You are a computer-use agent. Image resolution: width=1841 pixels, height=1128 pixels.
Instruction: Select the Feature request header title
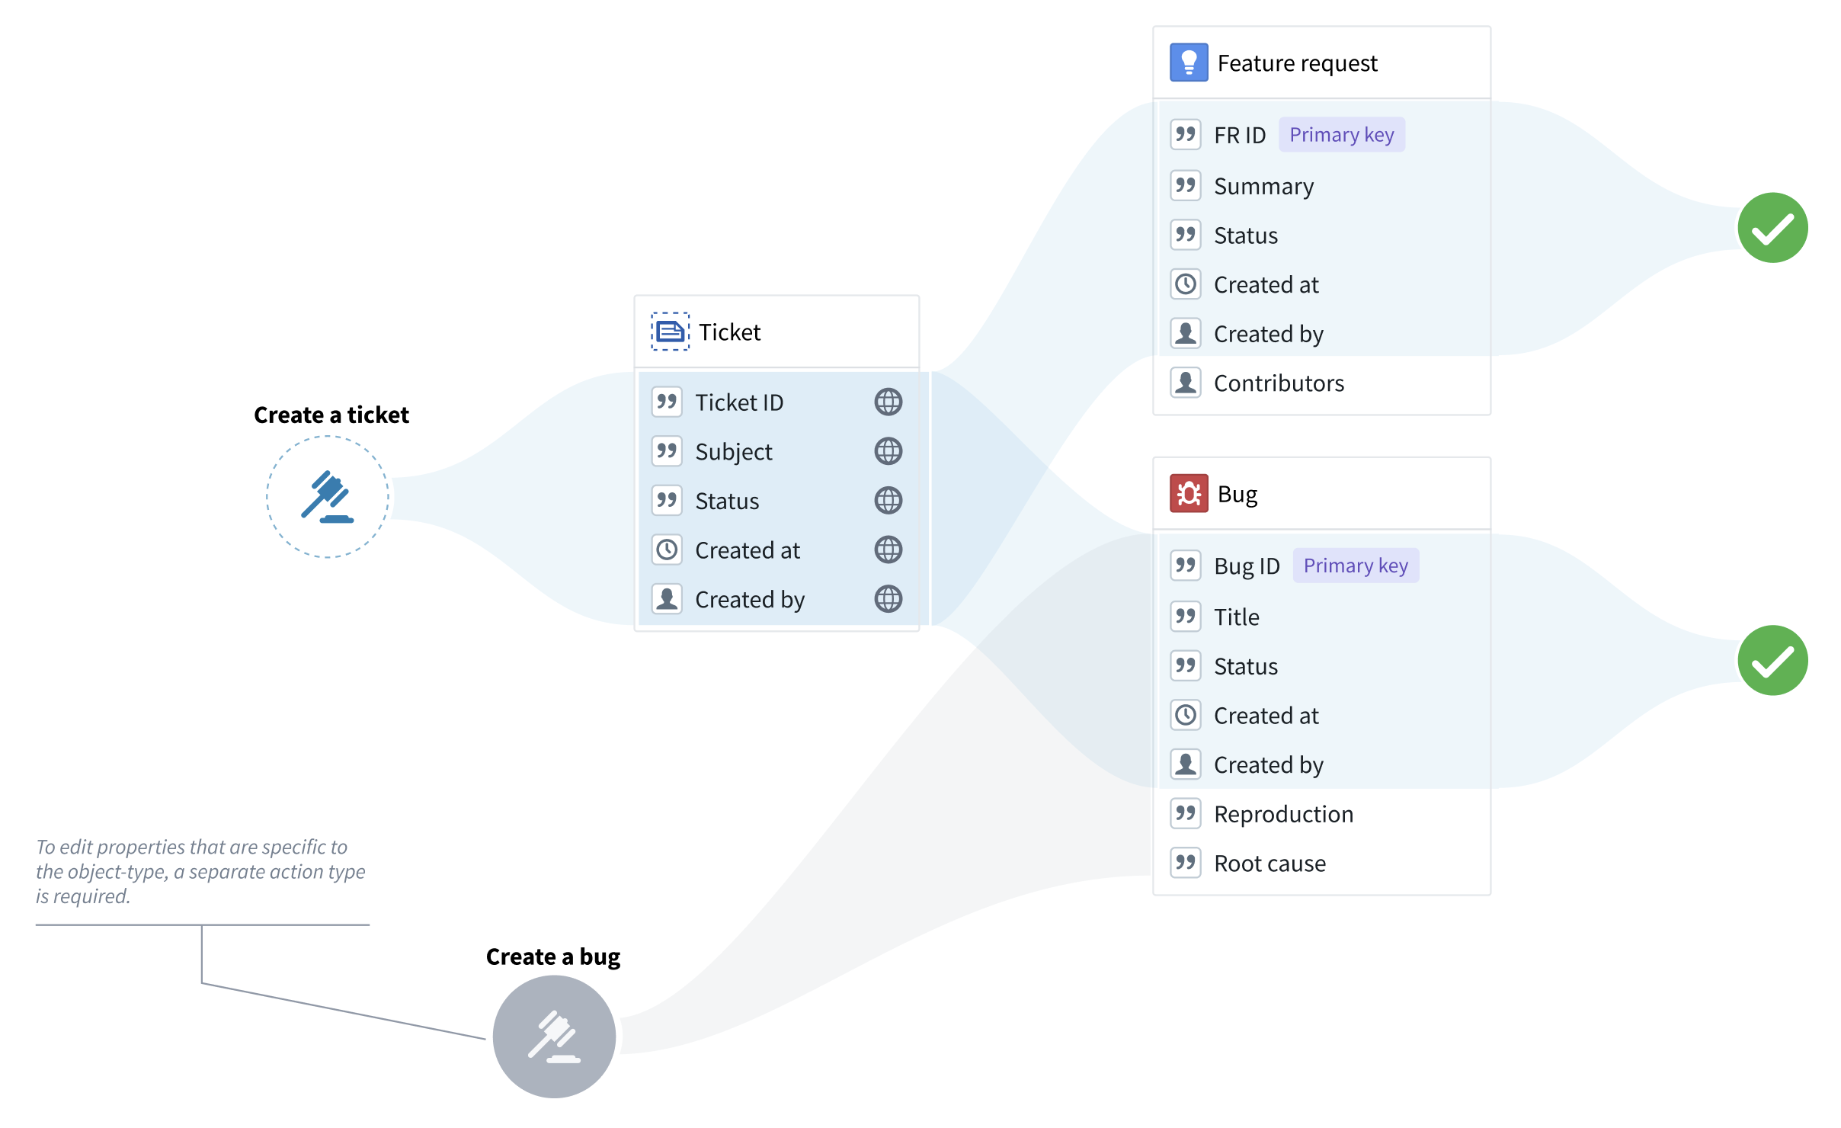(x=1297, y=63)
